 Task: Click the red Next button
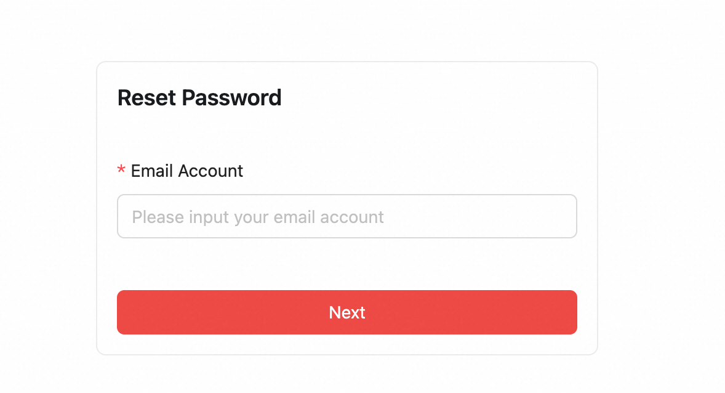click(x=346, y=312)
